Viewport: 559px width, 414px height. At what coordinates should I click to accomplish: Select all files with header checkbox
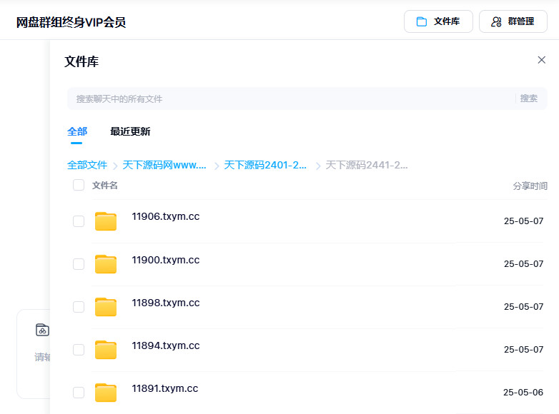pyautogui.click(x=79, y=186)
